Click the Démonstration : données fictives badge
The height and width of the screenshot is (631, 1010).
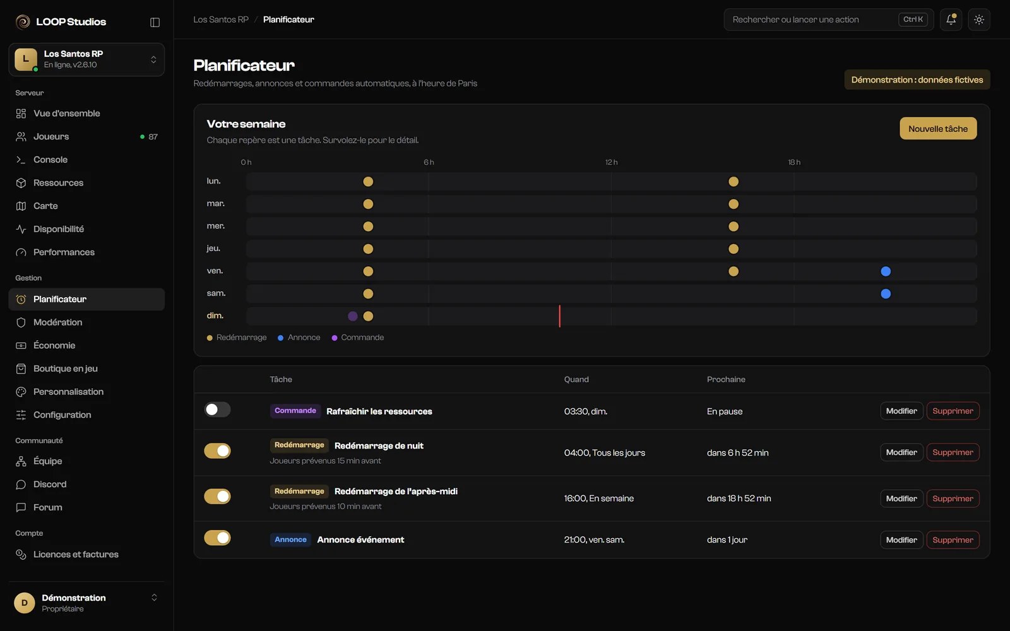(917, 80)
